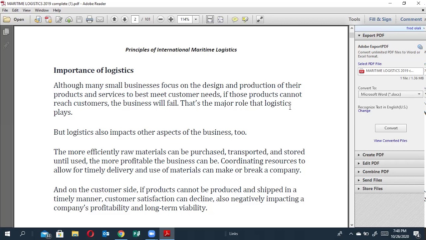This screenshot has height=240, width=426.
Task: Select the highlight text tool icon
Action: pyautogui.click(x=245, y=19)
